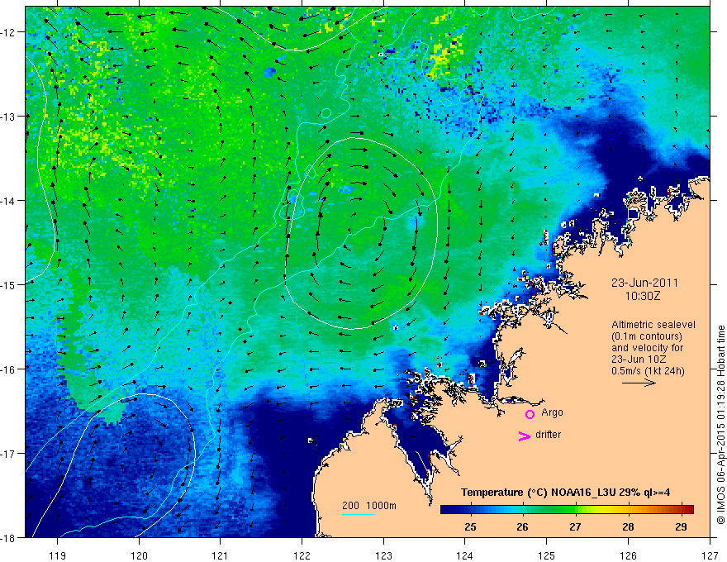Click the '121' longitude axis label
Viewport: 727px width, 562px height.
[221, 555]
